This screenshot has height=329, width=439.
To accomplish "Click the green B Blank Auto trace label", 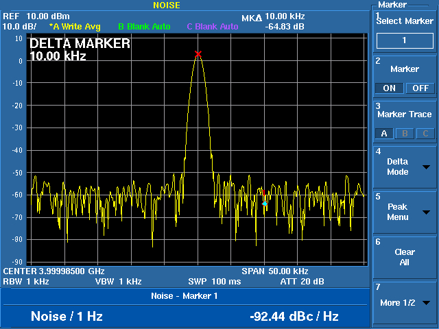I will point(144,27).
